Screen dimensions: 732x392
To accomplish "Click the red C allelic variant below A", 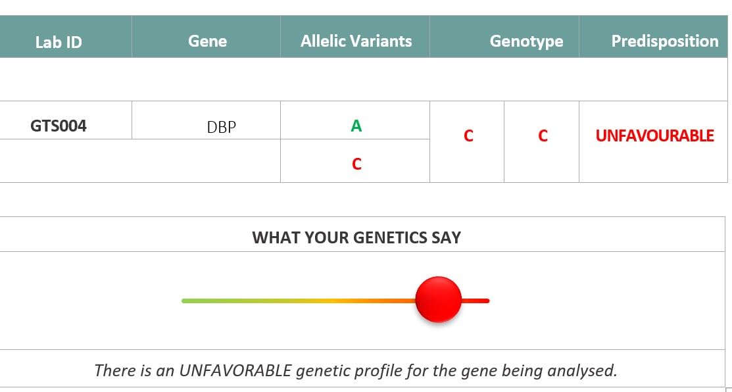I will pos(356,164).
